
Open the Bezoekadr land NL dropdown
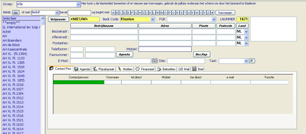[x=246, y=31]
